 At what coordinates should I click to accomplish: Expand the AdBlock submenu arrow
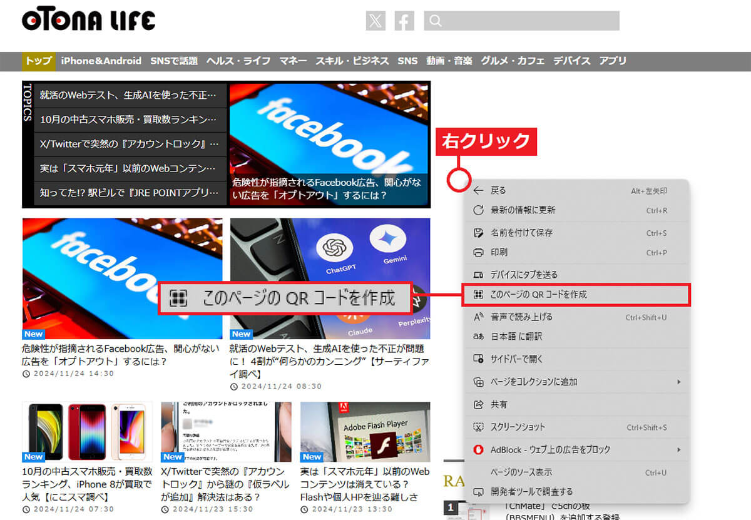679,449
